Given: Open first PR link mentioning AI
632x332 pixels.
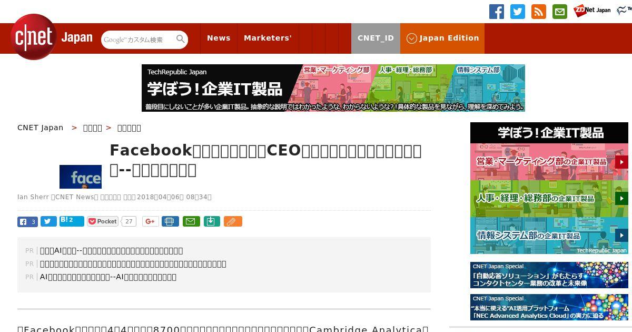Looking at the screenshot, I should point(112,251).
